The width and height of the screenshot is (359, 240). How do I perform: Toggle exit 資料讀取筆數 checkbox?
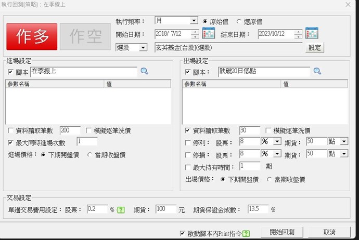[x=188, y=130]
